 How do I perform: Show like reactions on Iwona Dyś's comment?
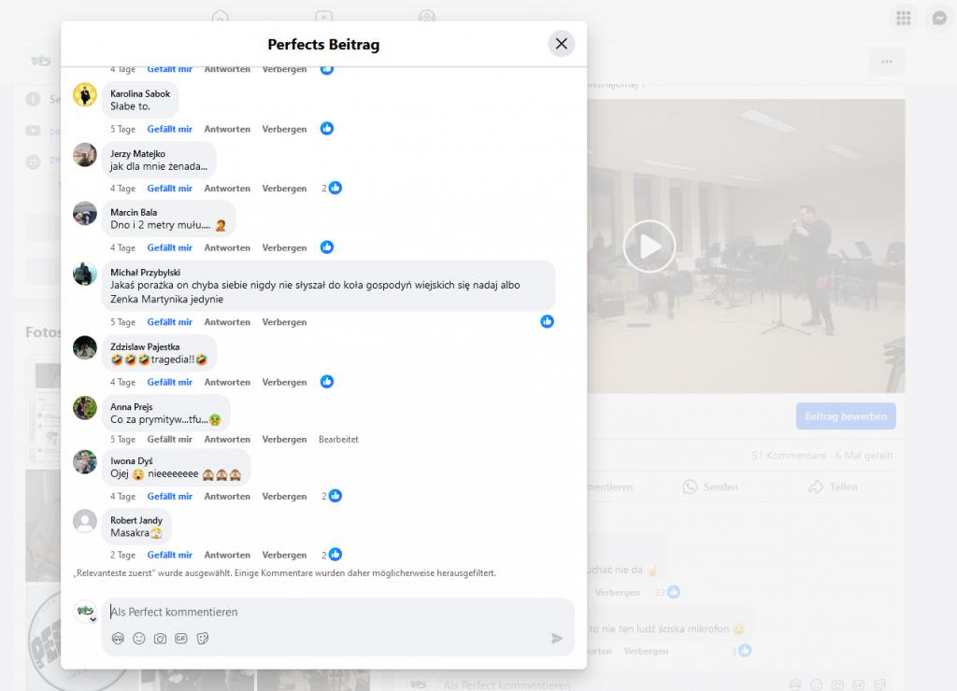point(332,496)
